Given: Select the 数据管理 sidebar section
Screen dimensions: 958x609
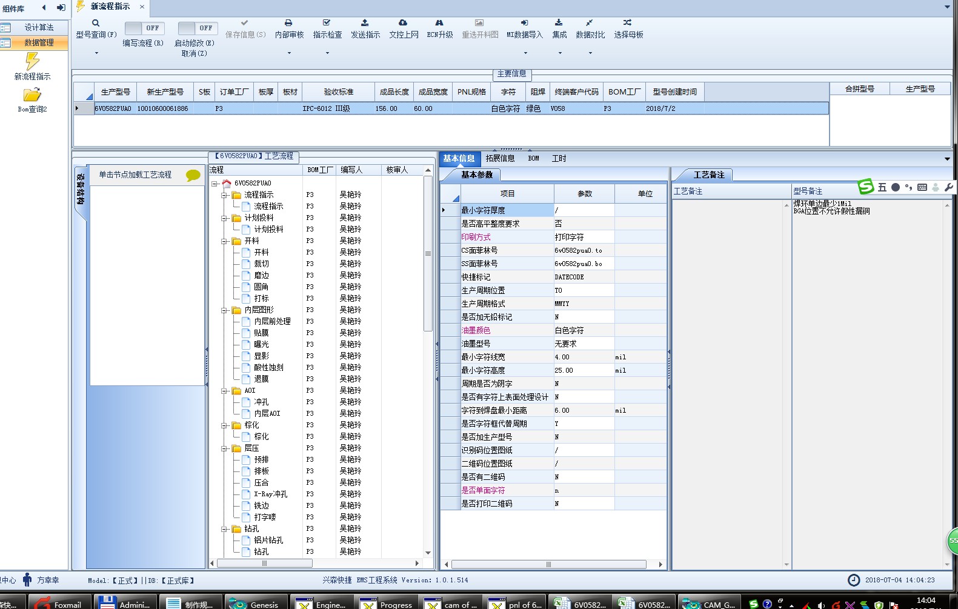Looking at the screenshot, I should (x=34, y=42).
